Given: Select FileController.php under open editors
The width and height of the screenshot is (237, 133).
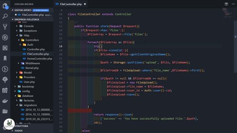Looking at the screenshot, I should coord(33,15).
